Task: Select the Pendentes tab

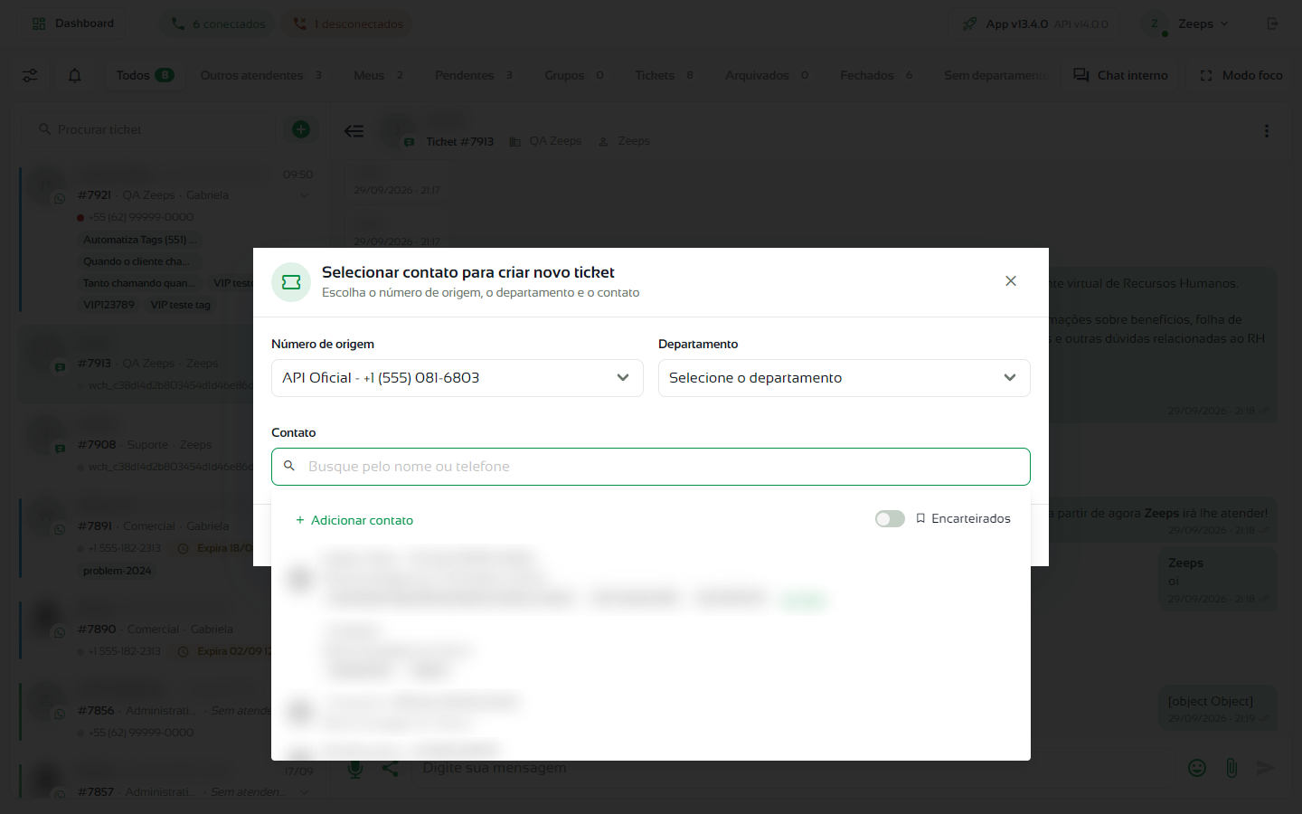Action: [x=474, y=75]
